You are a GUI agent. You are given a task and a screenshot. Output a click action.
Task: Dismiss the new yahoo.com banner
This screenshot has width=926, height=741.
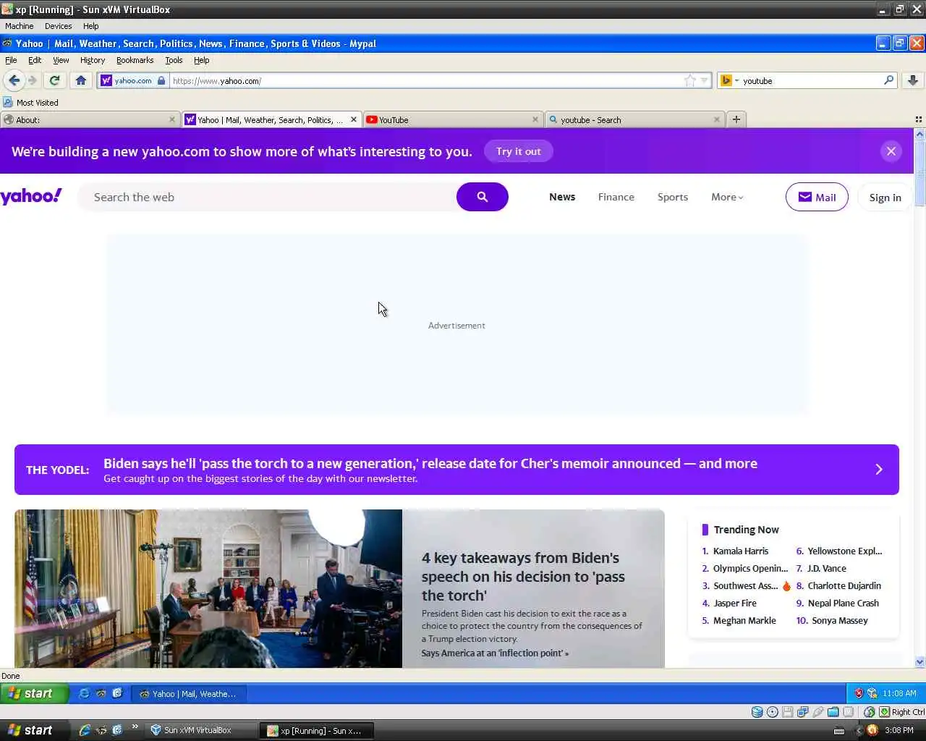pos(891,151)
